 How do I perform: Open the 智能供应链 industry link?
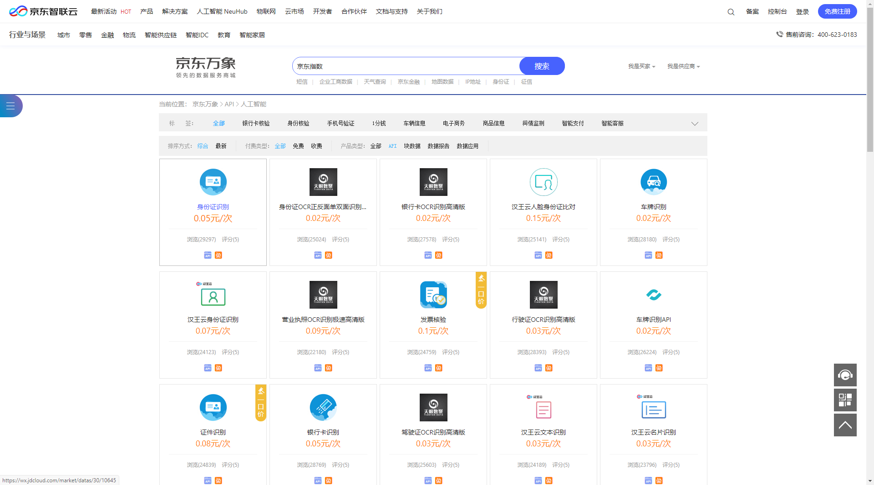click(161, 35)
